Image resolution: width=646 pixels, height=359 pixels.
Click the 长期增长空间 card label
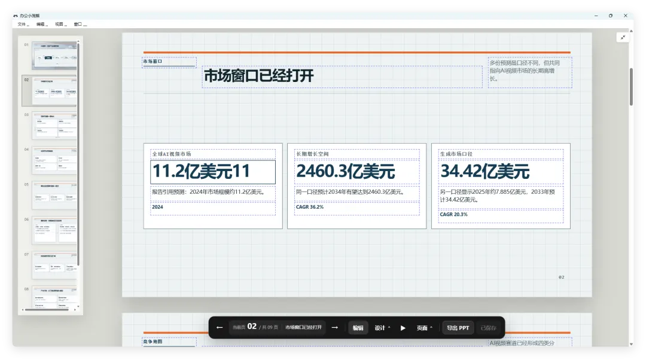click(312, 154)
